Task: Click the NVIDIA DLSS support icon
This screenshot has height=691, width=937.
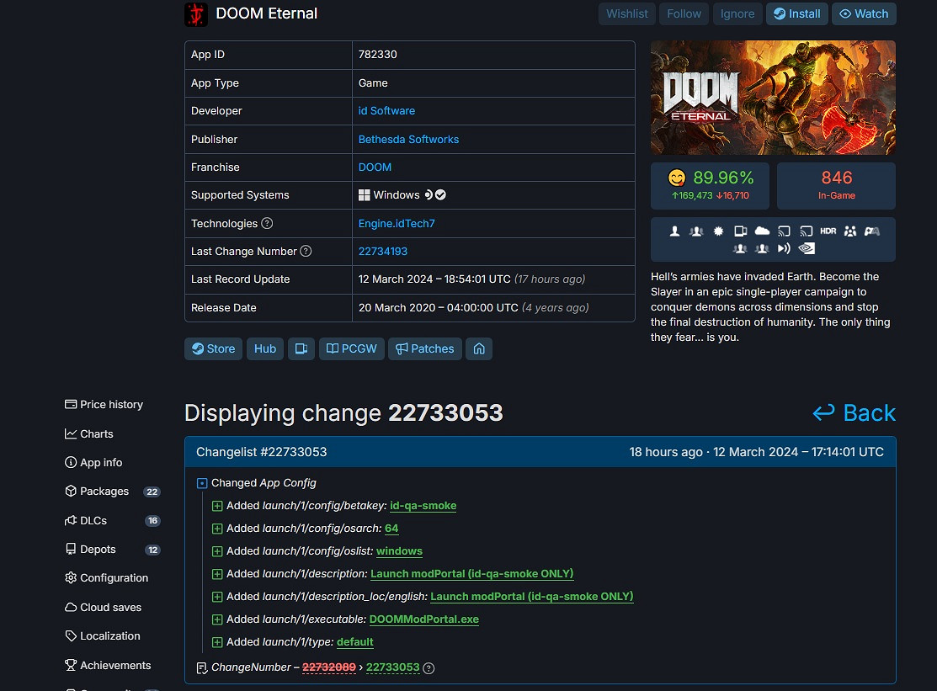Action: click(807, 247)
